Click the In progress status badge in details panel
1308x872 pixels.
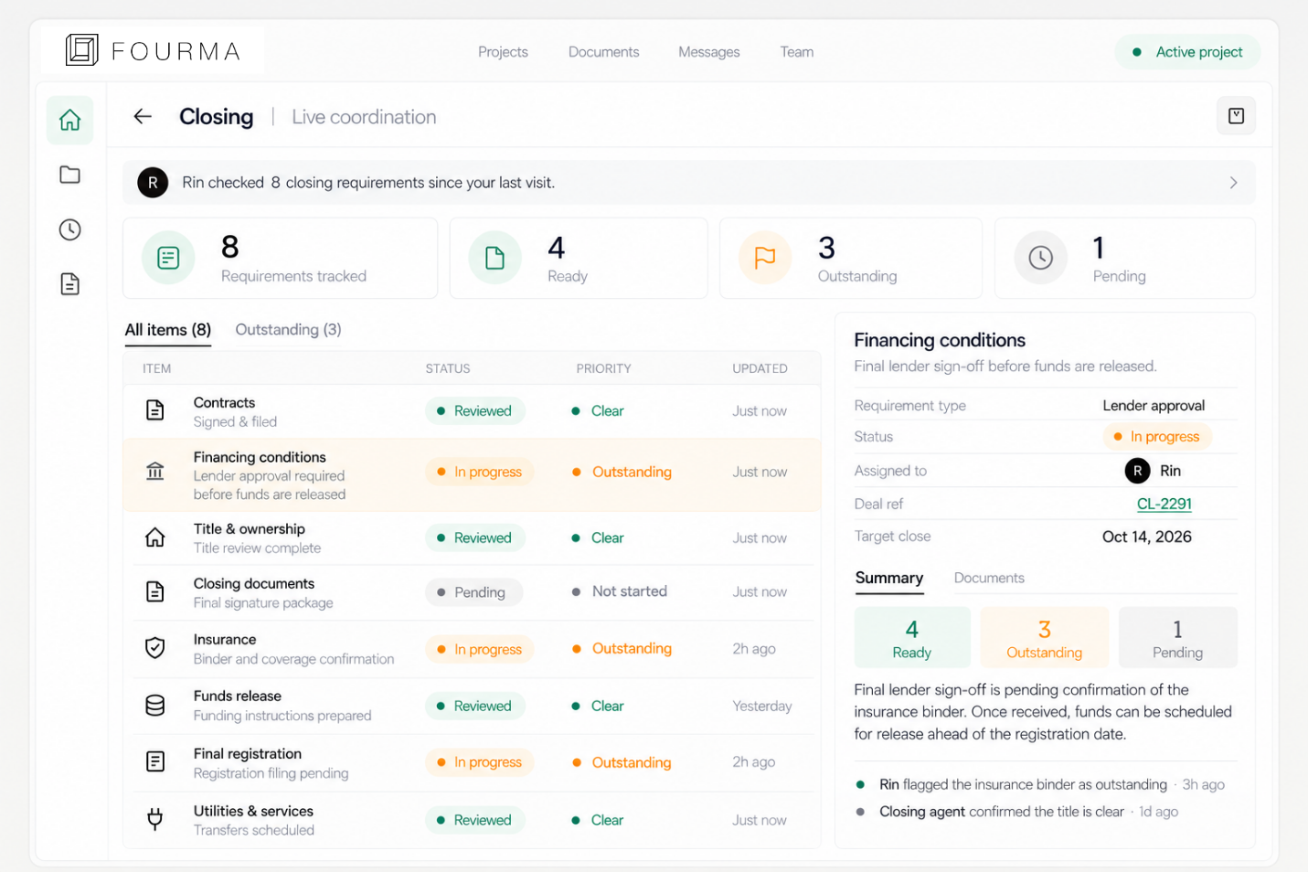[1157, 437]
